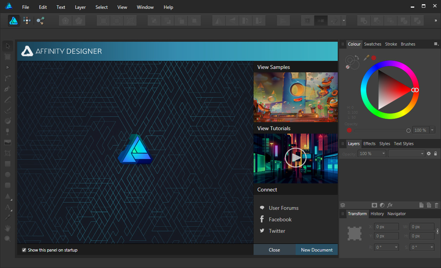The height and width of the screenshot is (268, 441).
Task: Select the Fill gradient tool
Action: coord(8,121)
